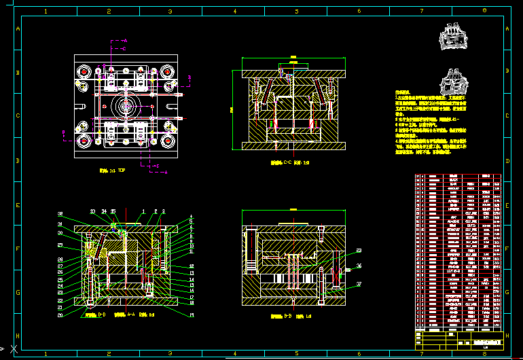Select part callout number 11
The width and height of the screenshot is (523, 360).
pos(192,251)
